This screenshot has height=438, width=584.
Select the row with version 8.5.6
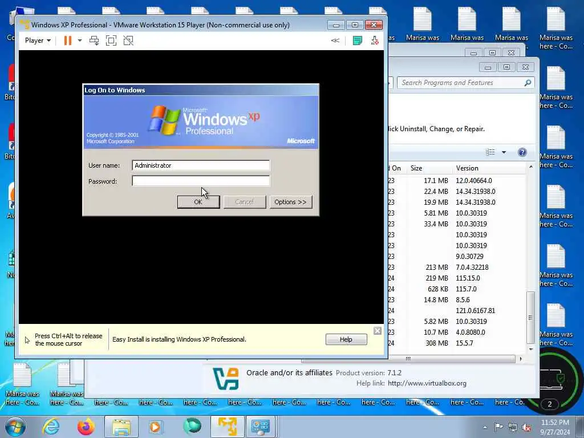pos(457,299)
